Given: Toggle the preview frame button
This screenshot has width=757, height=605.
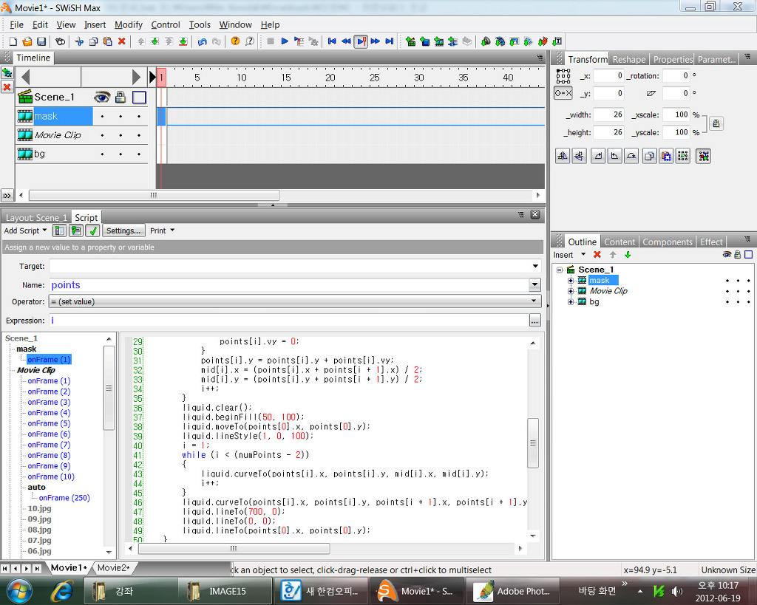Looking at the screenshot, I should point(361,41).
